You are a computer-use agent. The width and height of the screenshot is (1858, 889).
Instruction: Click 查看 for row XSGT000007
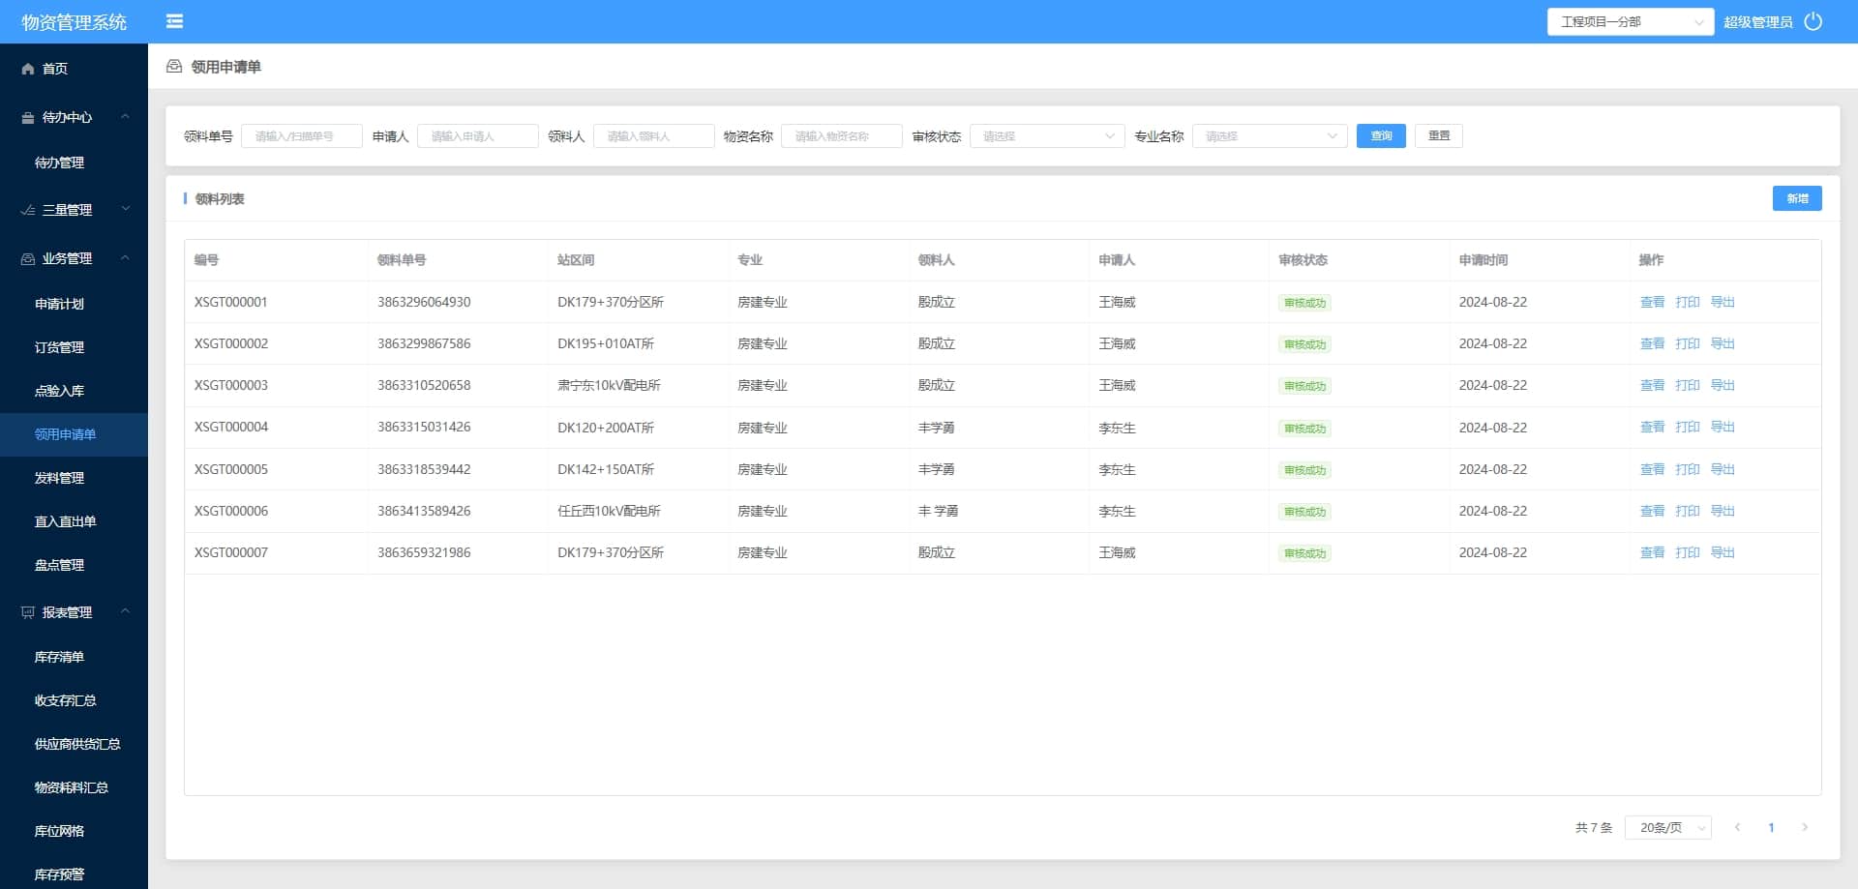pyautogui.click(x=1652, y=552)
